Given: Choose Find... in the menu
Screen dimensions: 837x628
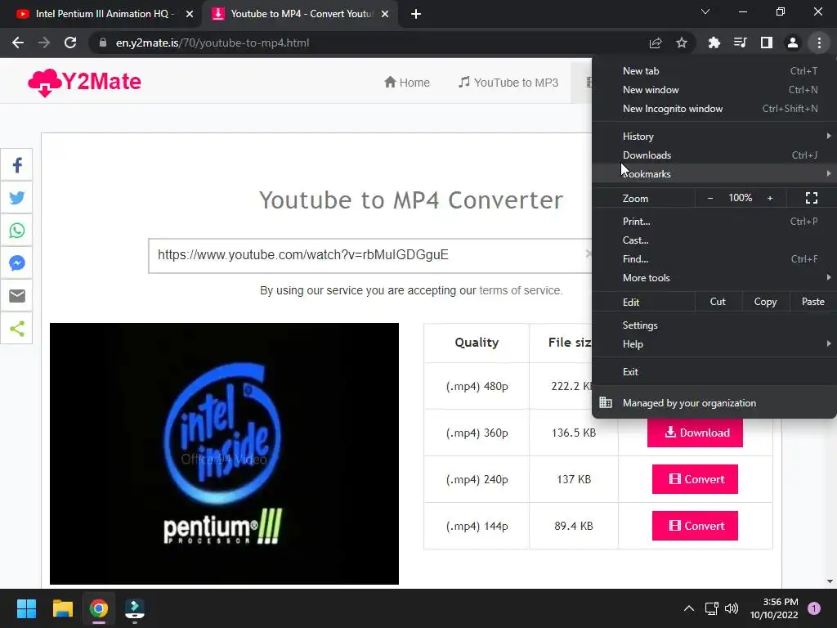Looking at the screenshot, I should 714,259.
